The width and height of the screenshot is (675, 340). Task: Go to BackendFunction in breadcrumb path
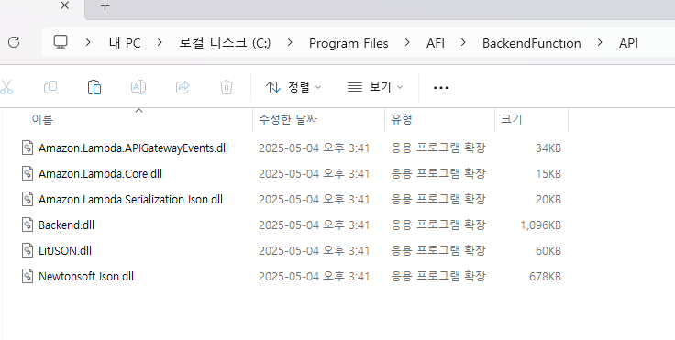532,43
